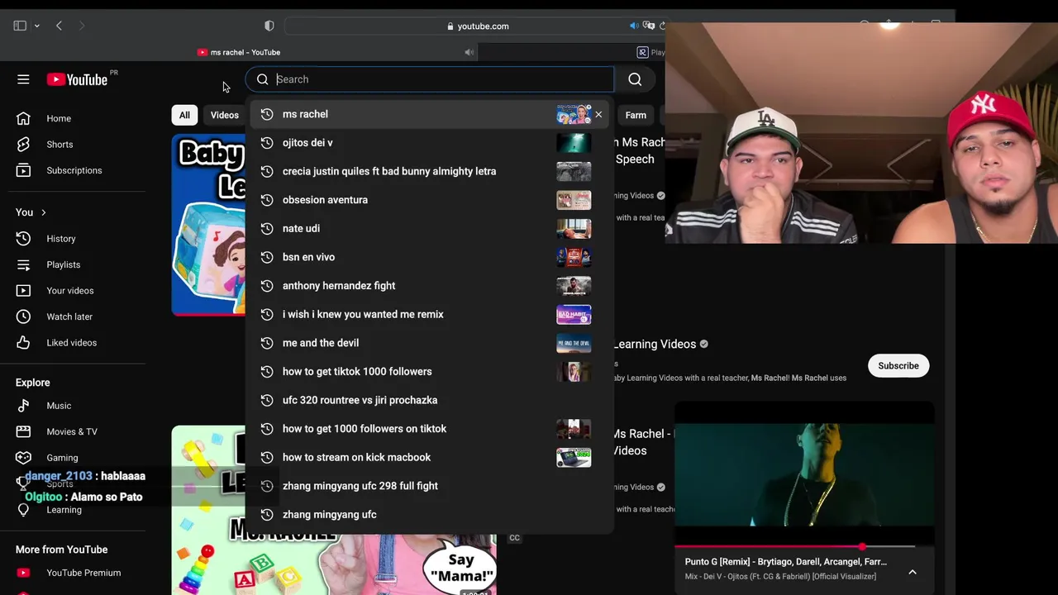Select the All filter chip
This screenshot has height=595, width=1058.
click(184, 115)
